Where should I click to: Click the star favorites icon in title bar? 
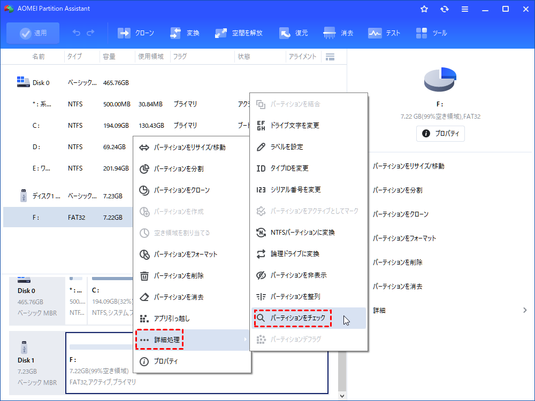(424, 9)
